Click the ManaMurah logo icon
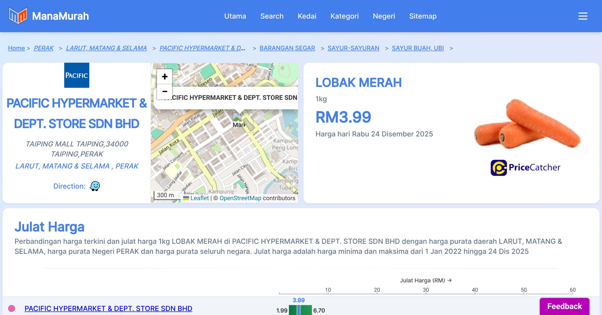Viewport: 602px width, 315px height. [18, 16]
